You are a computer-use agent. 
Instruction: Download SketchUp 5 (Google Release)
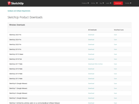point(91,98)
